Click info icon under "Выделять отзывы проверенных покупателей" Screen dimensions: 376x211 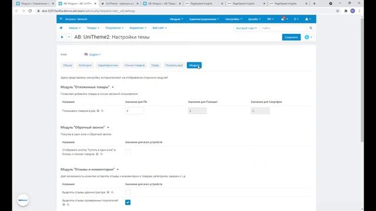click(x=64, y=205)
